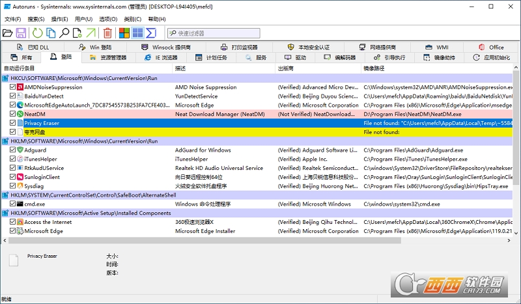The image size is (521, 304).
Task: Toggle the colorful Windows logo filter icon
Action: coord(124,33)
